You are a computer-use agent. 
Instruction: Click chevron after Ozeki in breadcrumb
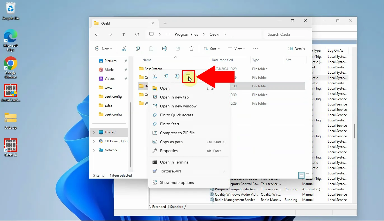point(225,34)
